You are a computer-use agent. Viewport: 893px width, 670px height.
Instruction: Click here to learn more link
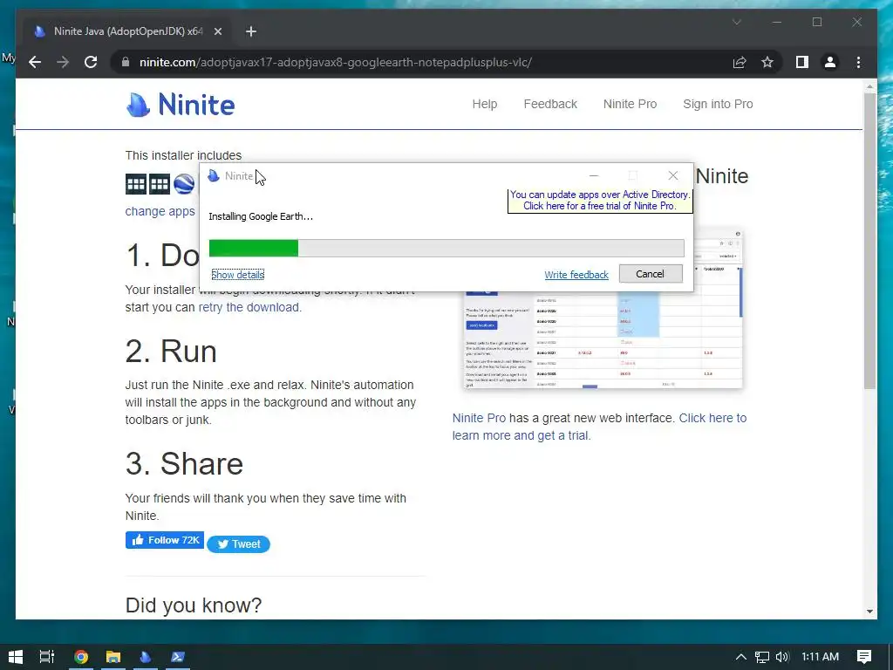pos(599,427)
